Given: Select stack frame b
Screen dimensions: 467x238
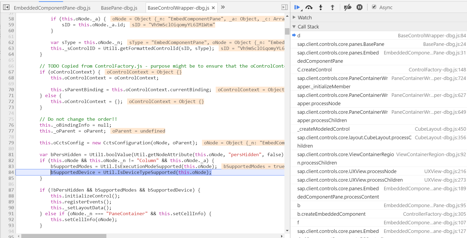Looking at the screenshot, I should [x=299, y=205].
